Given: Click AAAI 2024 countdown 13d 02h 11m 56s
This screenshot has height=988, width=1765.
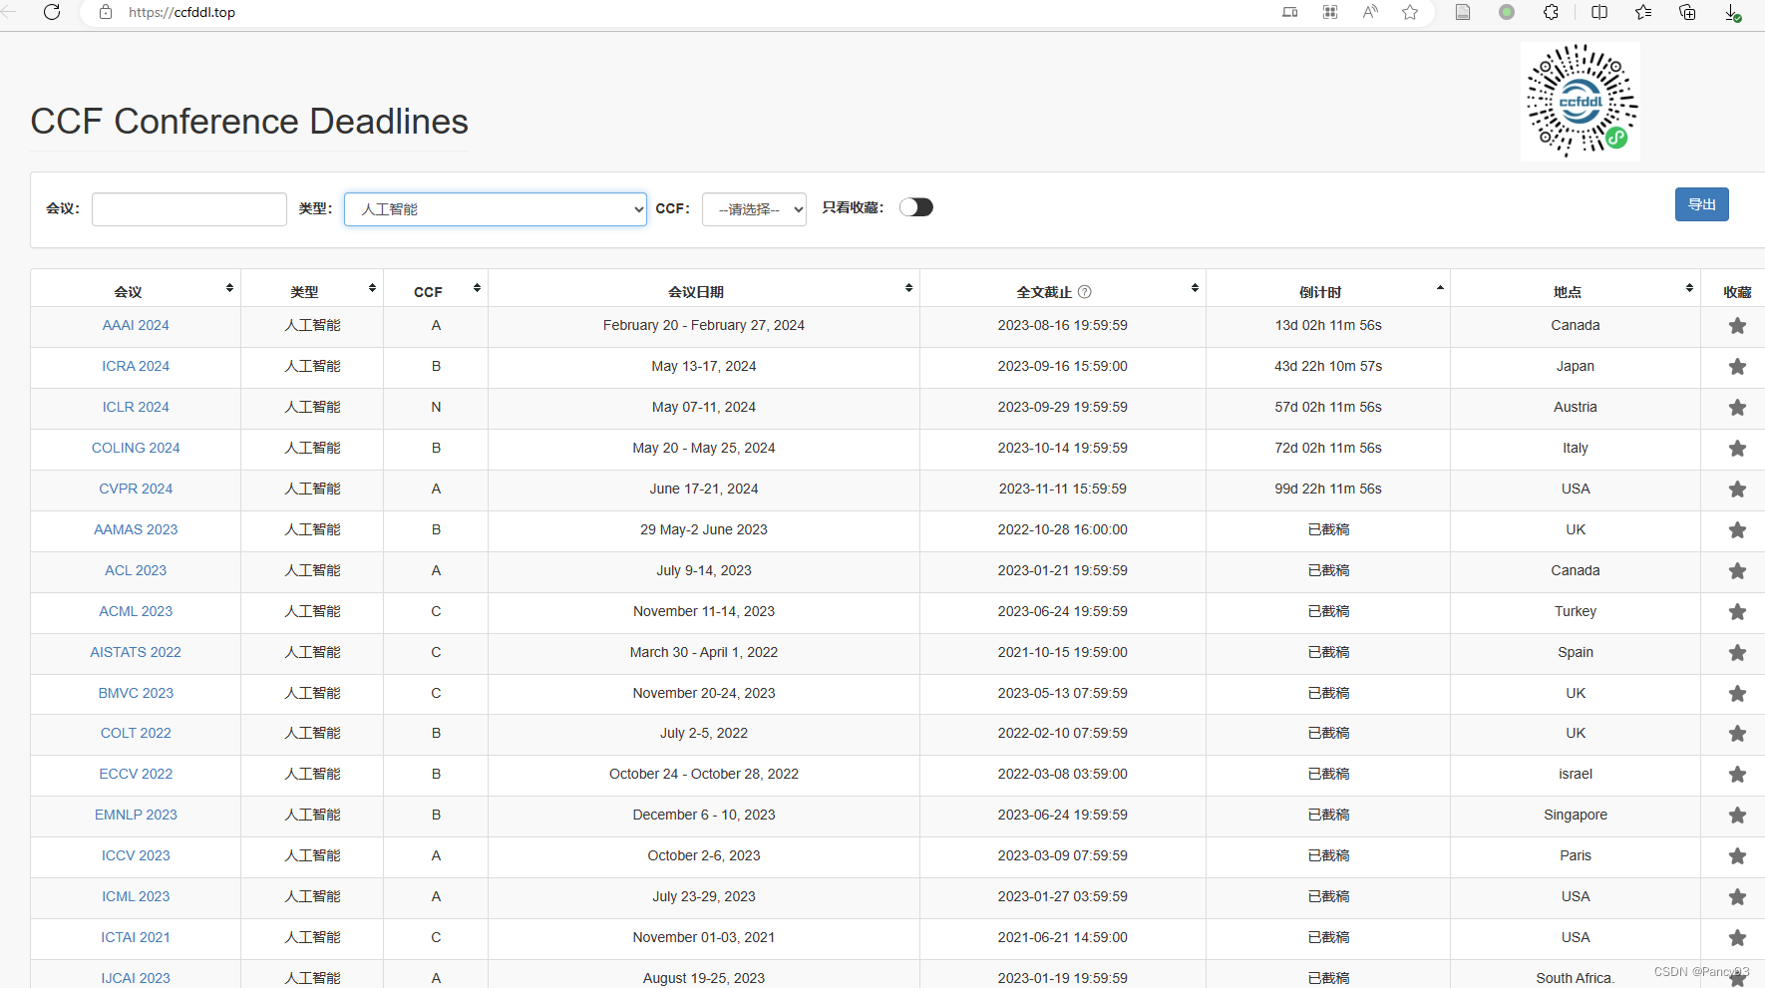Looking at the screenshot, I should (x=1328, y=325).
